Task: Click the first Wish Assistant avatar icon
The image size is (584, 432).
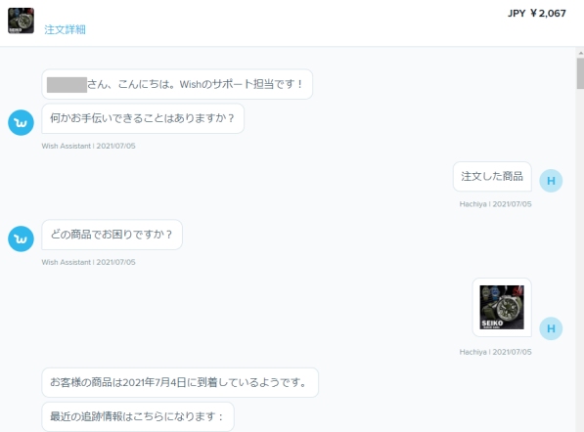Action: tap(21, 122)
